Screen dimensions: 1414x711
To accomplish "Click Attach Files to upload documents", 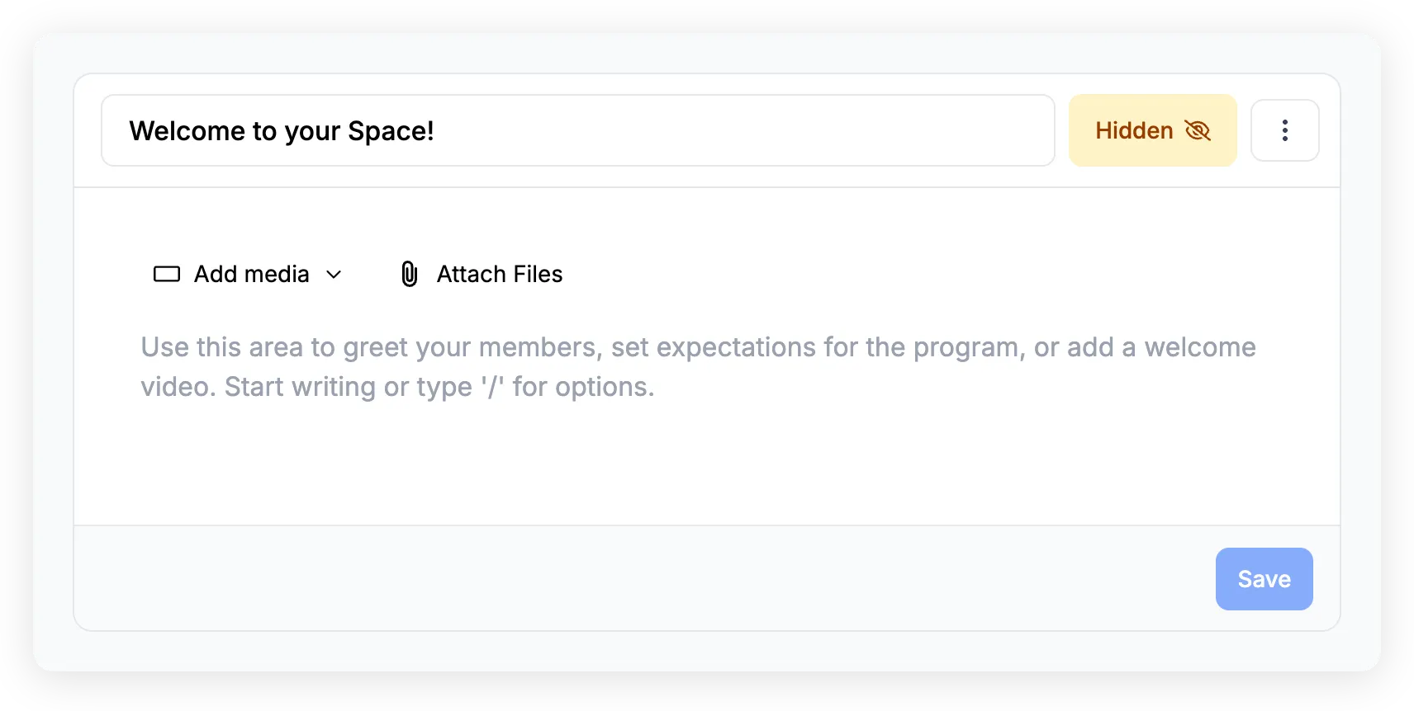I will pos(499,273).
